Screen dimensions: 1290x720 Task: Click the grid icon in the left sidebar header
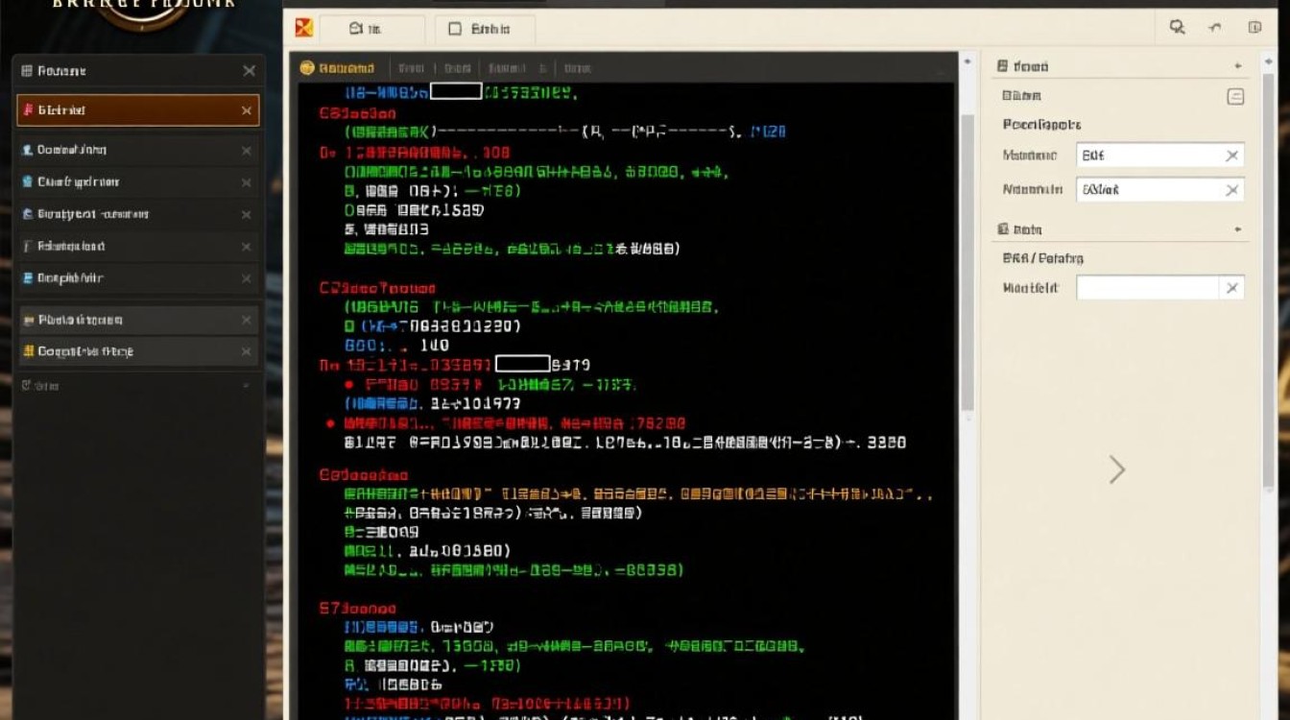point(27,71)
